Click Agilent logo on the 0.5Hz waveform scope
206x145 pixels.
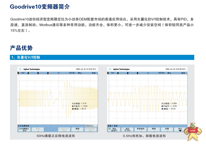pos(110,69)
